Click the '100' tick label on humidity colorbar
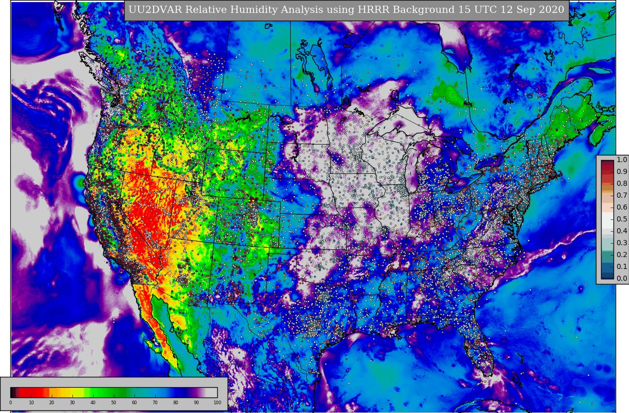Screen dimensions: 629x413 click(x=217, y=403)
